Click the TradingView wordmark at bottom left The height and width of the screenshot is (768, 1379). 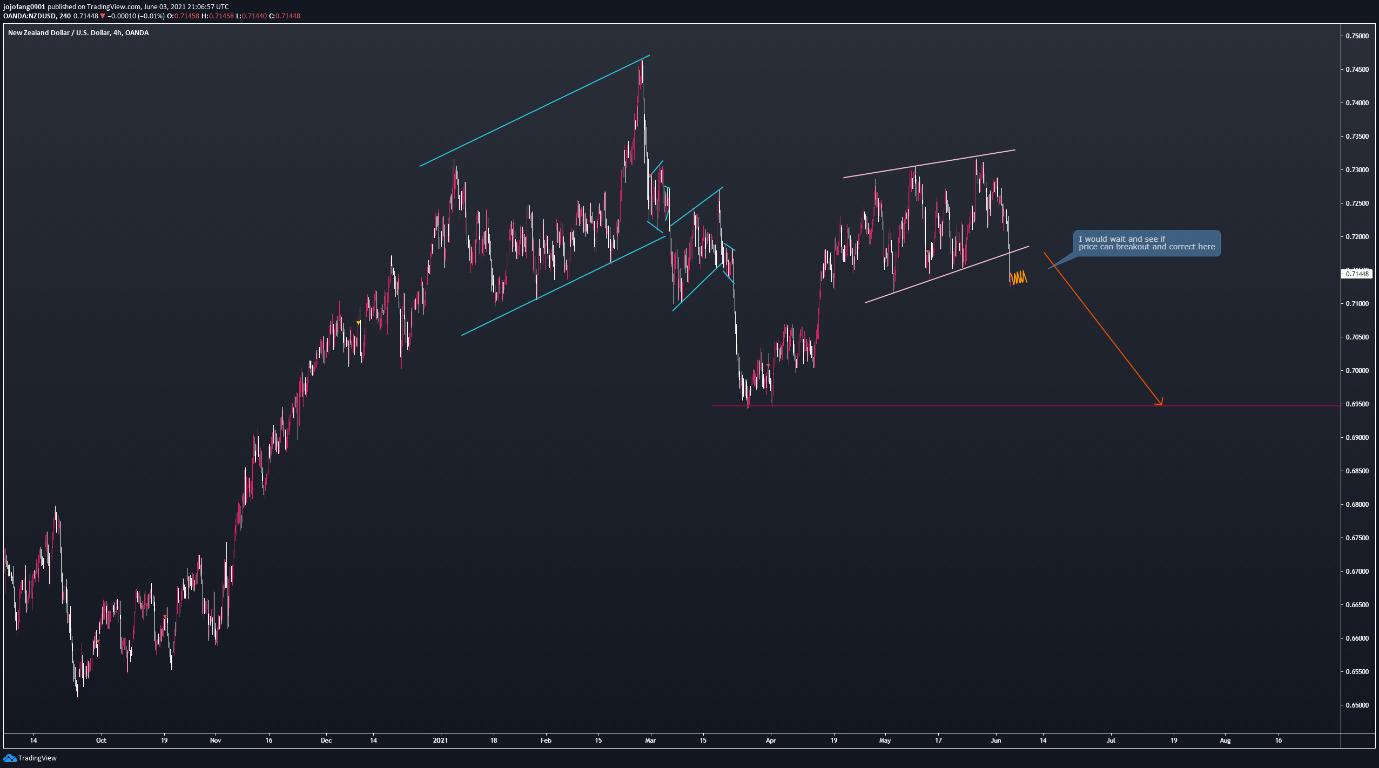(37, 758)
